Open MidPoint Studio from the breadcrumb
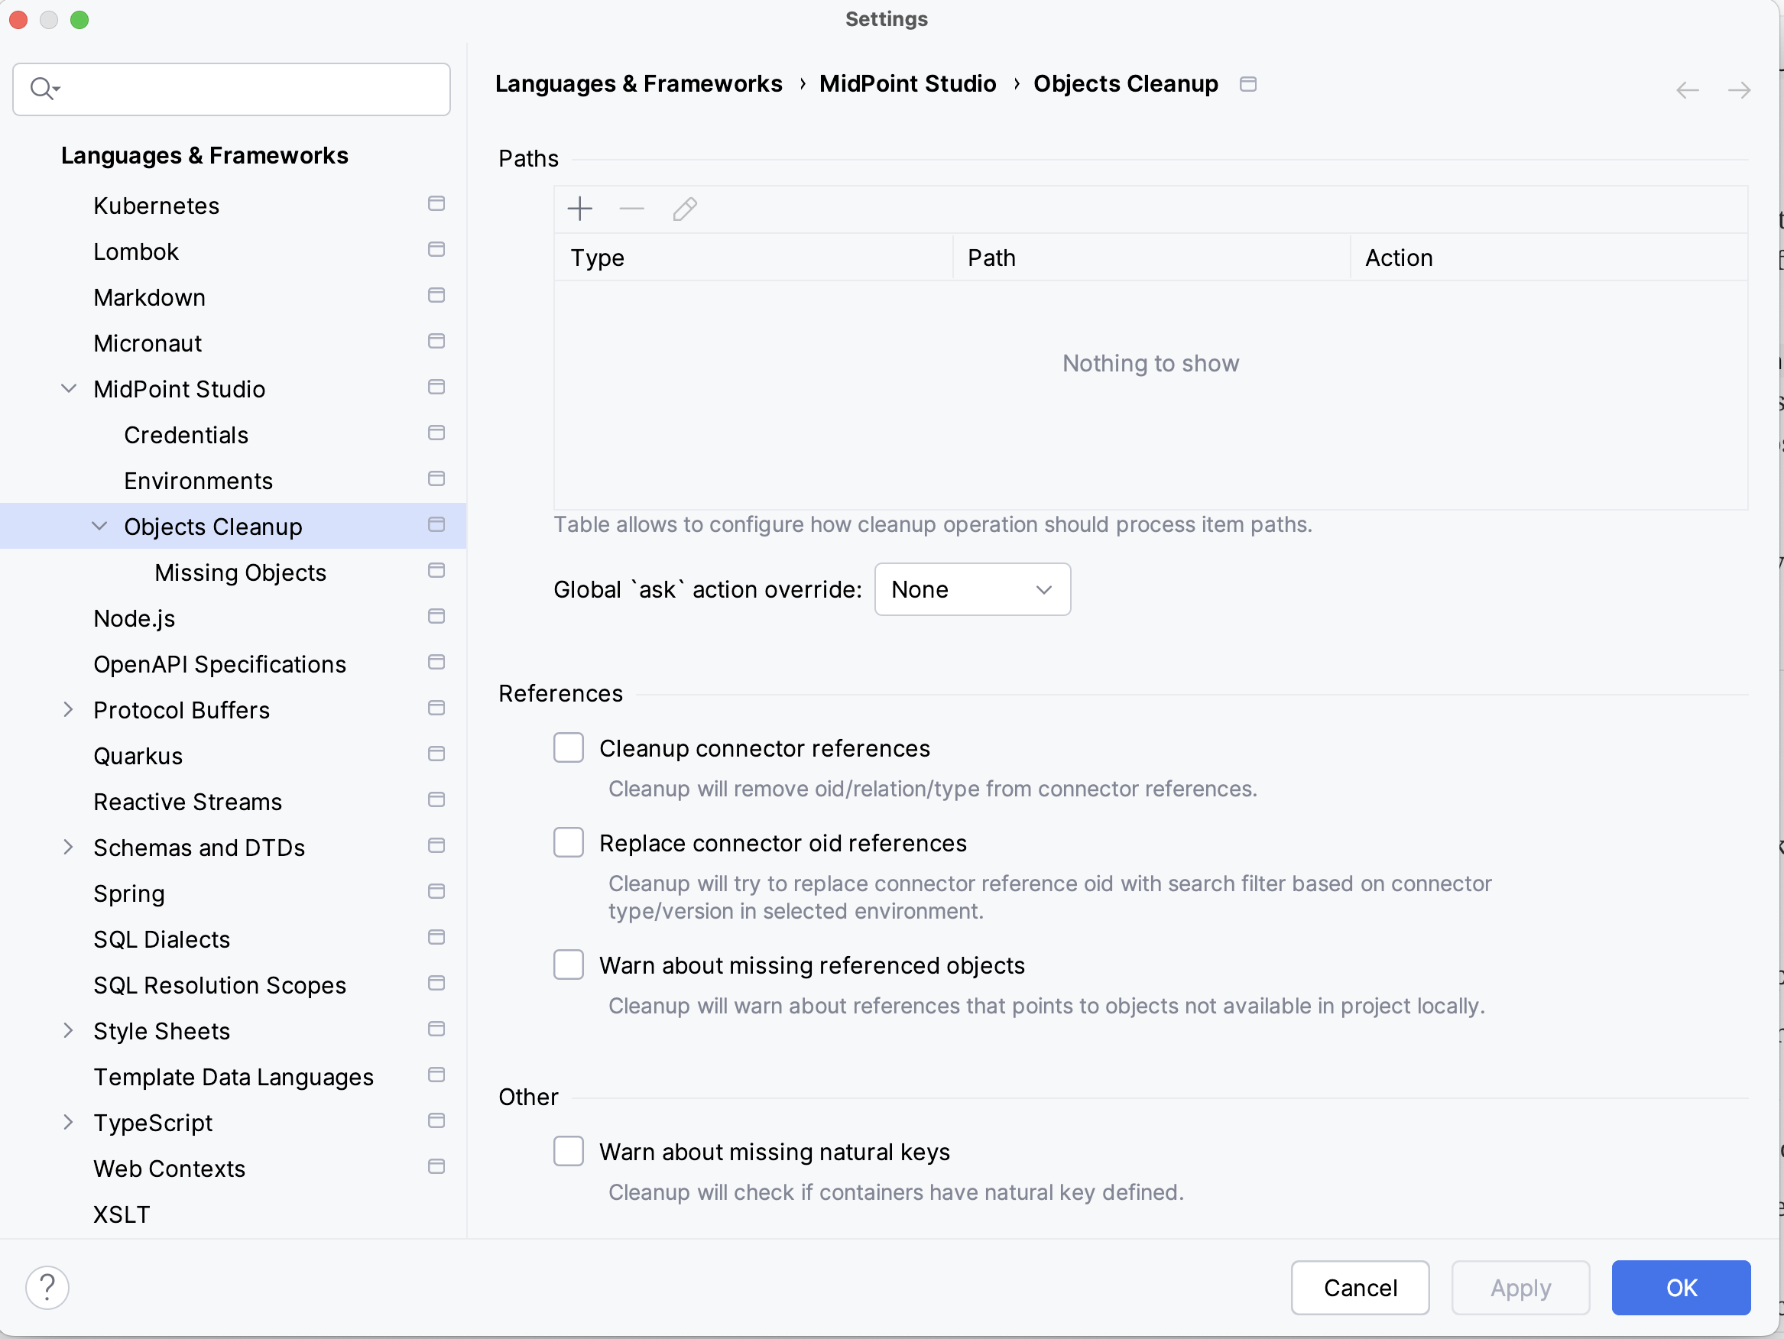 click(908, 83)
